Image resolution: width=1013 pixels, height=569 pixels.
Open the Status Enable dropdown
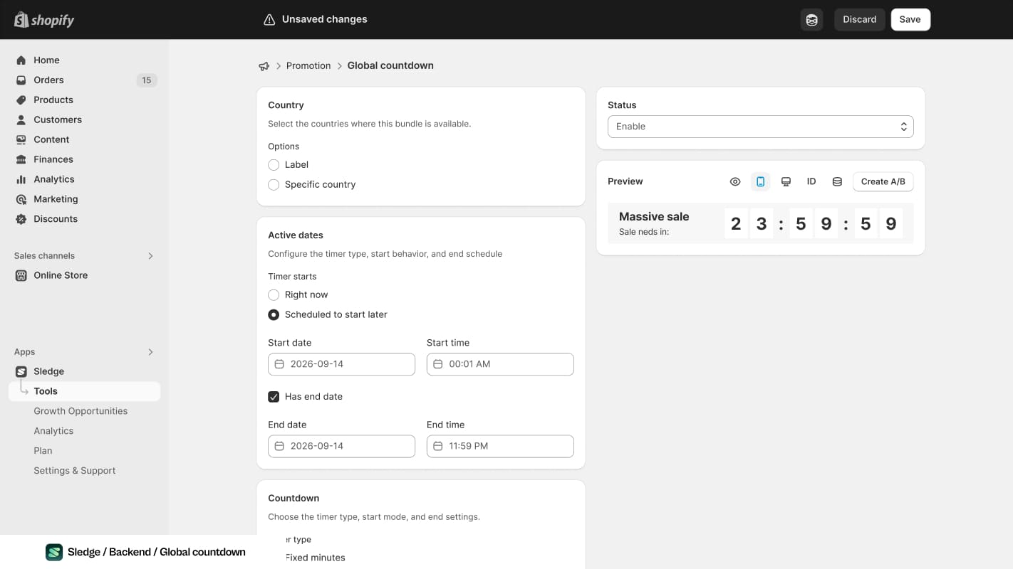pos(761,127)
